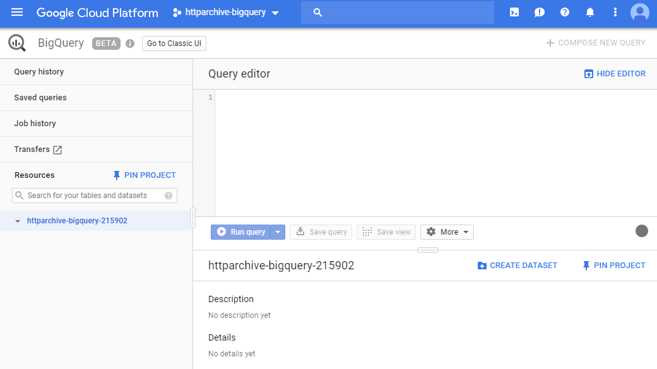The height and width of the screenshot is (369, 657).
Task: Pin project from Resources header
Action: pos(145,175)
